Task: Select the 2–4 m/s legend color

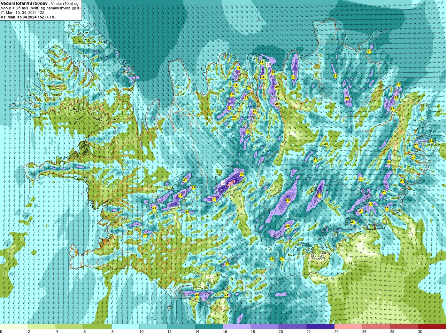Action: point(42,327)
